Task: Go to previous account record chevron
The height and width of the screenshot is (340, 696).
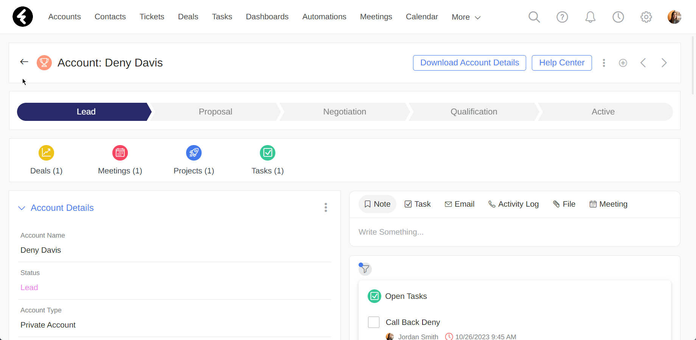Action: coord(643,63)
